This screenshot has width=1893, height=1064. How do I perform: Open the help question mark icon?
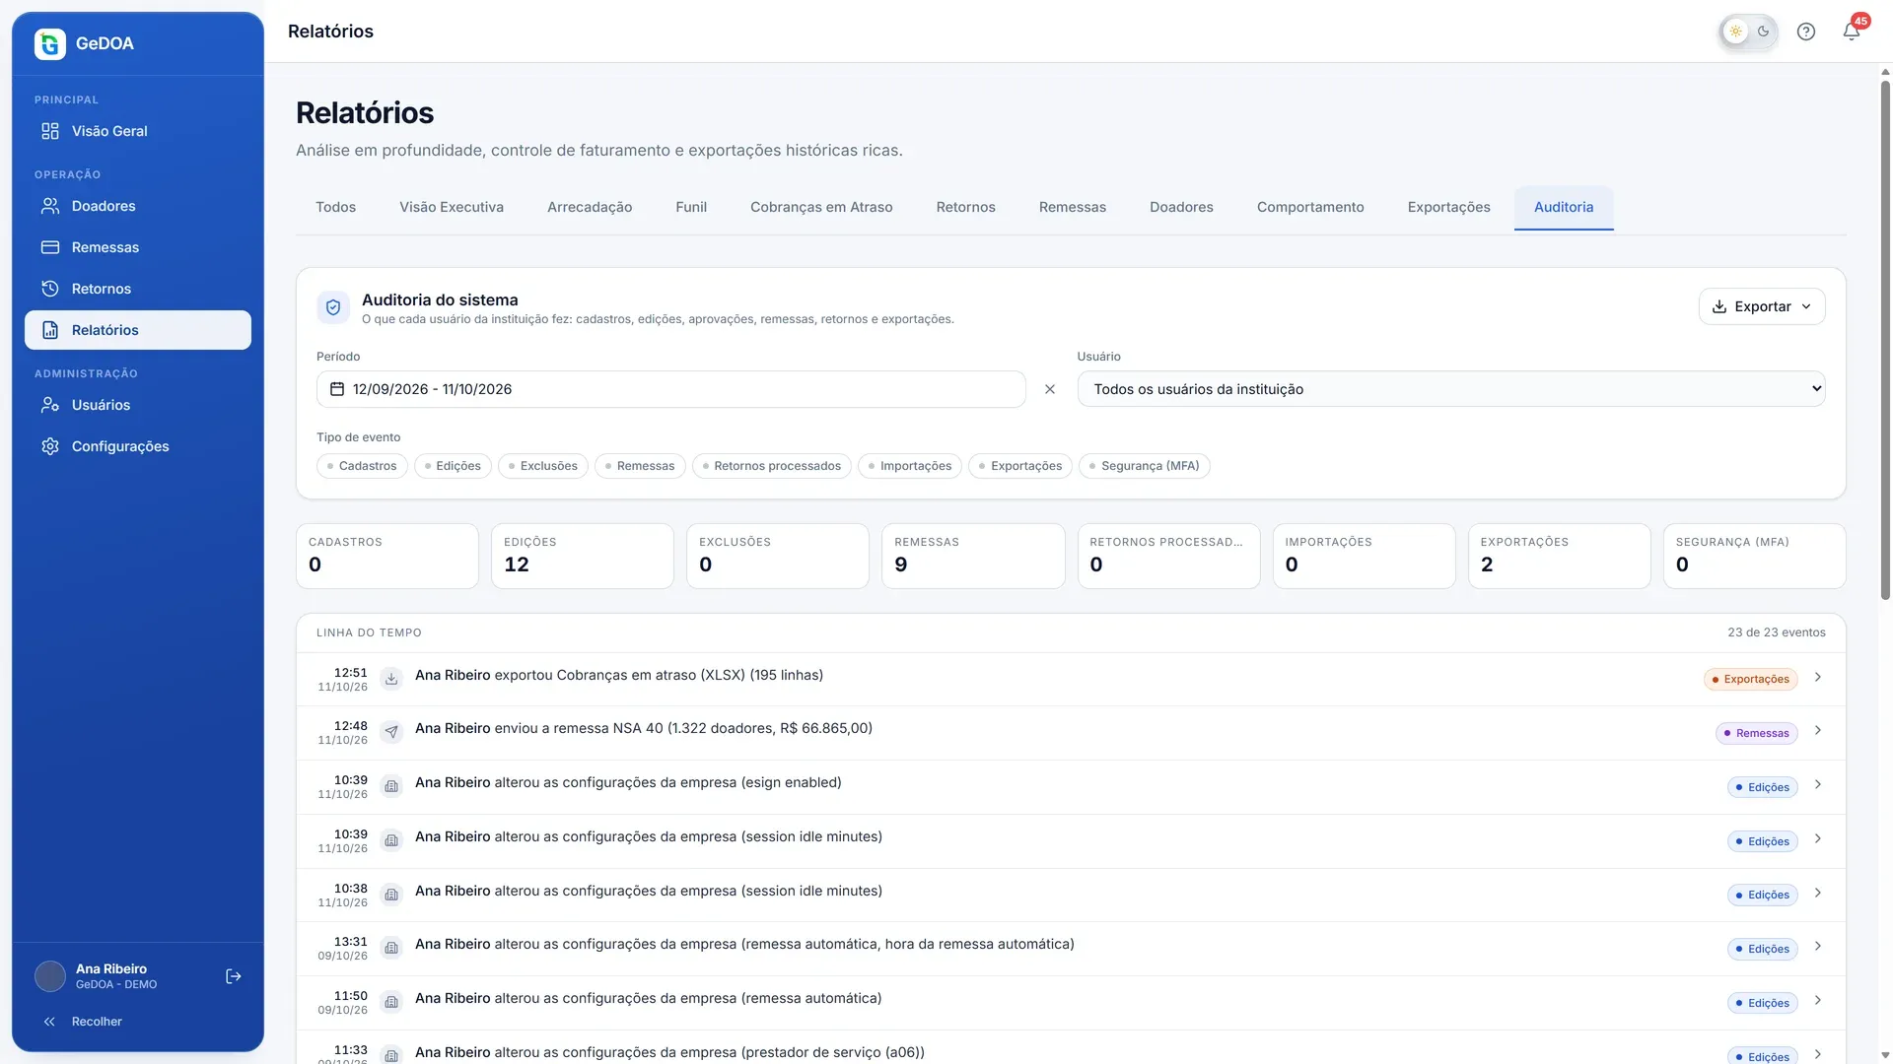tap(1806, 32)
